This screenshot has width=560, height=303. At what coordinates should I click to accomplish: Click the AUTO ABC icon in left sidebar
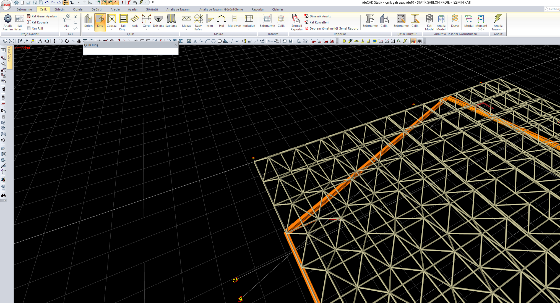point(3,187)
